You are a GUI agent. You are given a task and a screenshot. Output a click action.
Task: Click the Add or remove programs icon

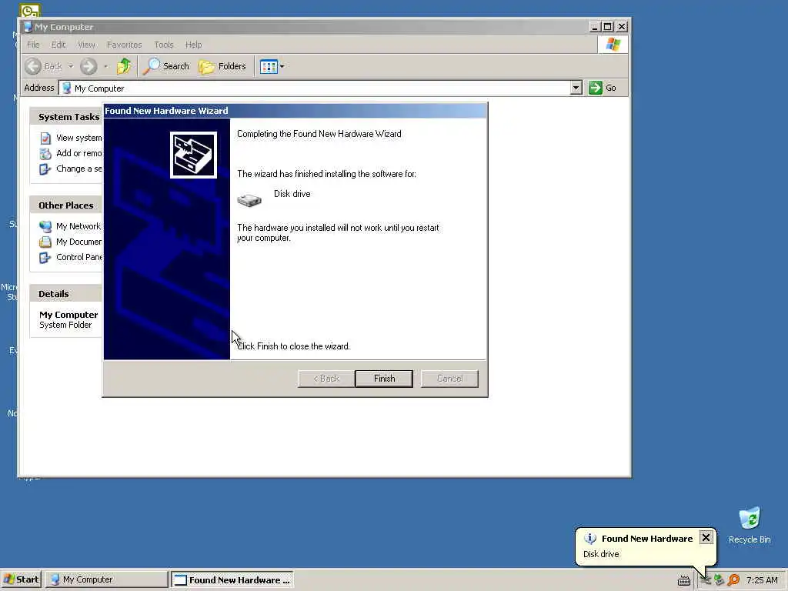click(45, 154)
